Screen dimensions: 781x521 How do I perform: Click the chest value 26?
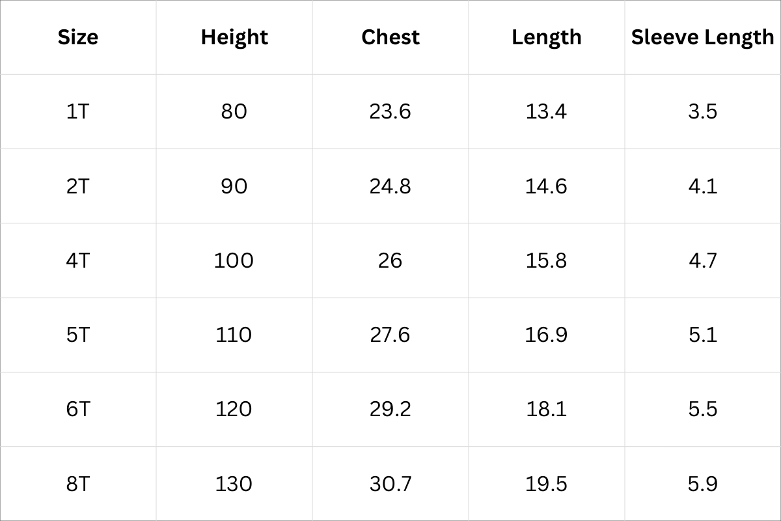(x=390, y=260)
